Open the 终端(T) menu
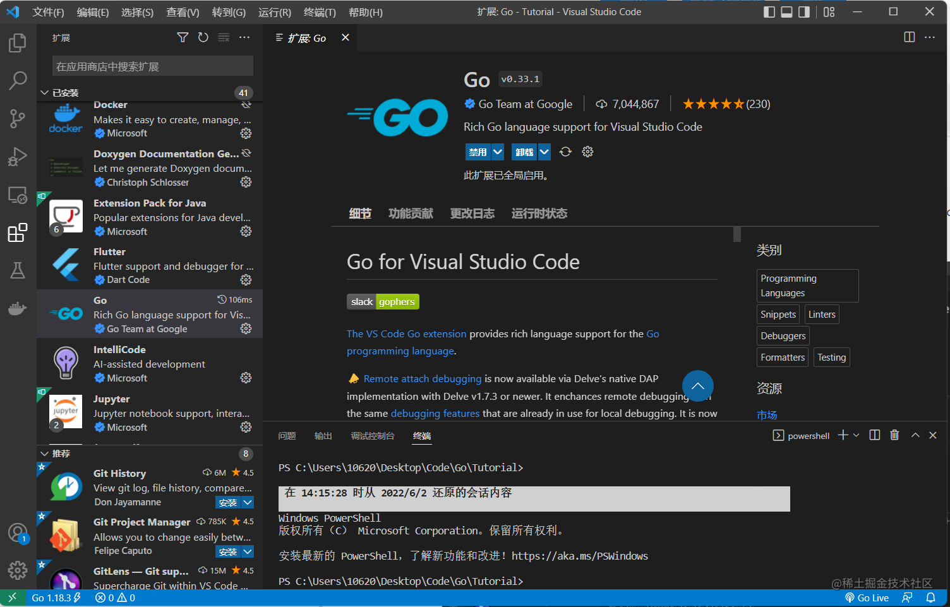 click(320, 12)
